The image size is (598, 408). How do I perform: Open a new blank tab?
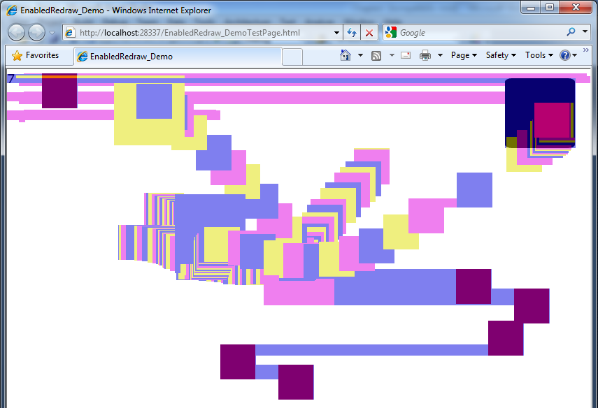pyautogui.click(x=292, y=57)
